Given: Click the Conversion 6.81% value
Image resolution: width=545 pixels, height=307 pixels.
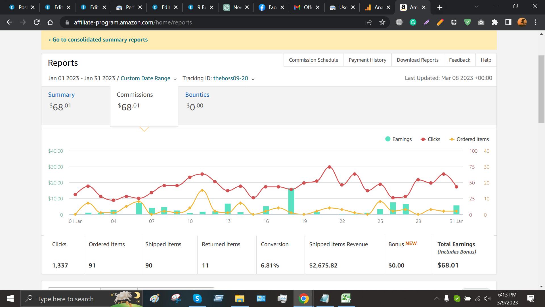Looking at the screenshot, I should [270, 265].
